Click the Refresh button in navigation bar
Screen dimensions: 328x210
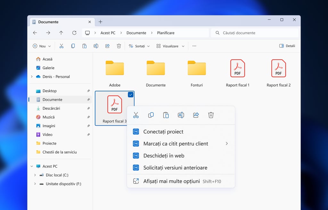pyautogui.click(x=74, y=33)
